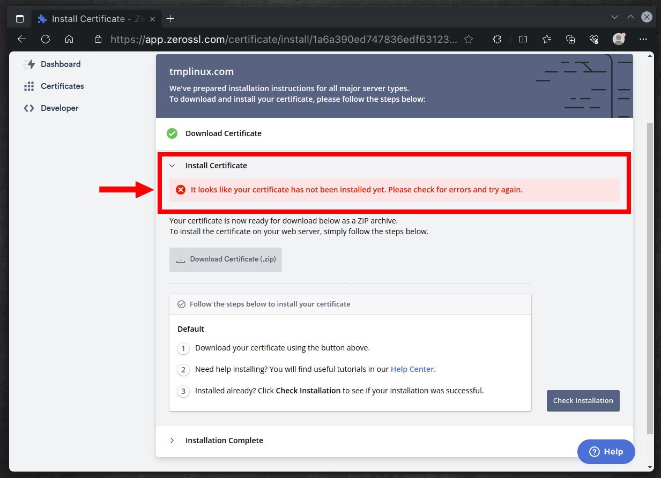Click the tmplinux.com heading
661x478 pixels.
click(x=202, y=72)
